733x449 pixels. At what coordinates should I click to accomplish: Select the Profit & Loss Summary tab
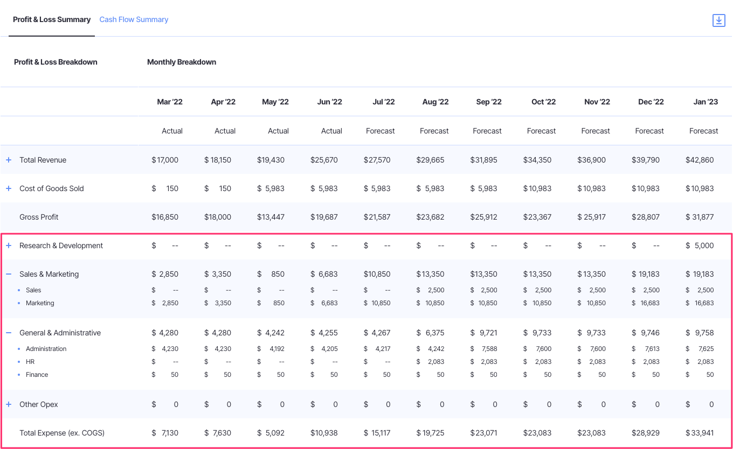click(x=51, y=19)
